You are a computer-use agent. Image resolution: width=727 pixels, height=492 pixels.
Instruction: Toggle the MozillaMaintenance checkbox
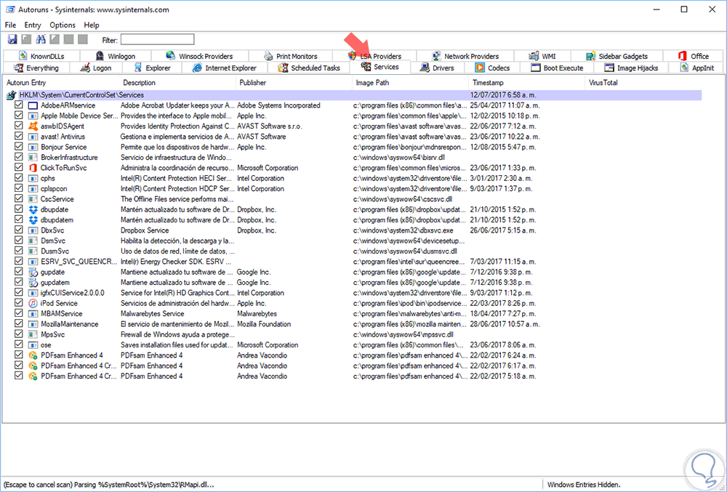click(x=19, y=324)
